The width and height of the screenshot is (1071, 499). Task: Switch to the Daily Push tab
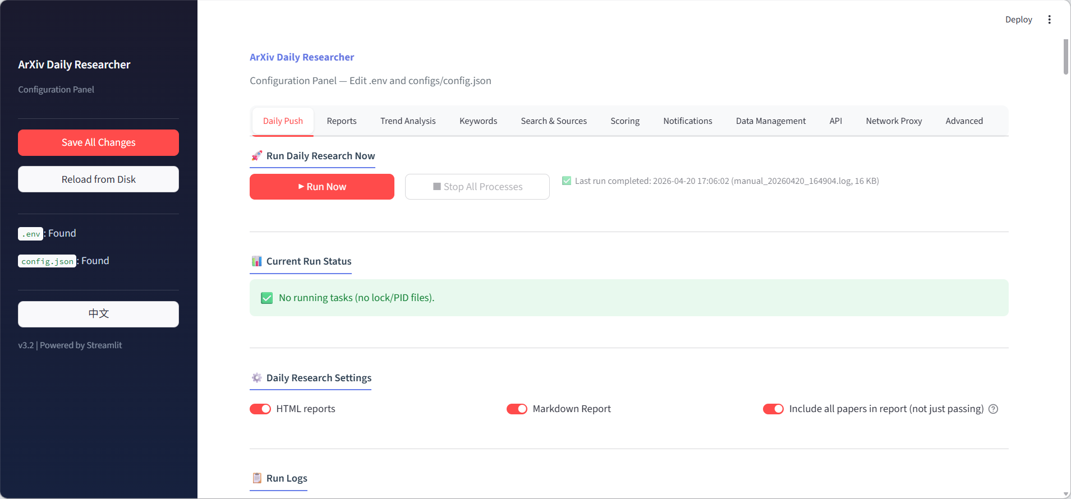[283, 121]
